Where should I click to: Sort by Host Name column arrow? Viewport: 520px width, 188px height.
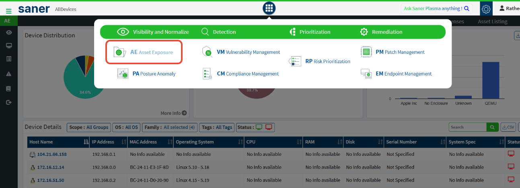click(x=86, y=142)
